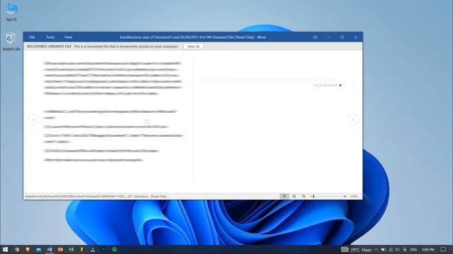Click the zoom out minus button
This screenshot has width=453, height=254.
tap(311, 196)
